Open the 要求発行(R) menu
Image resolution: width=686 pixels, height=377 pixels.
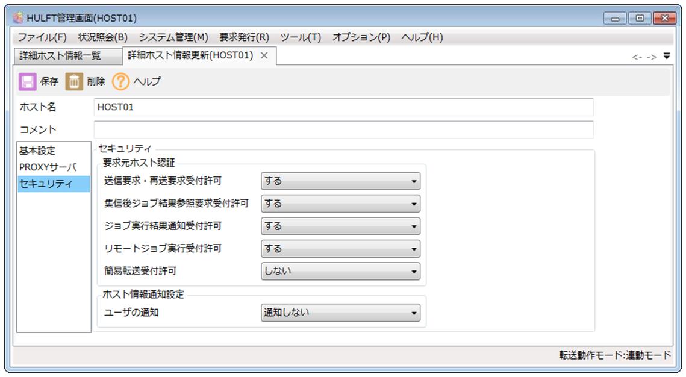click(244, 37)
